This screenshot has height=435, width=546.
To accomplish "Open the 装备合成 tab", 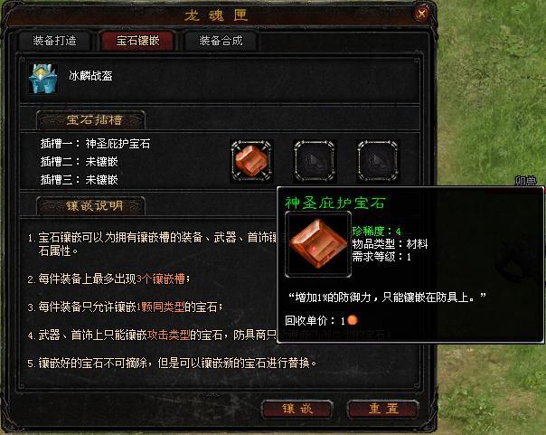I will 221,41.
